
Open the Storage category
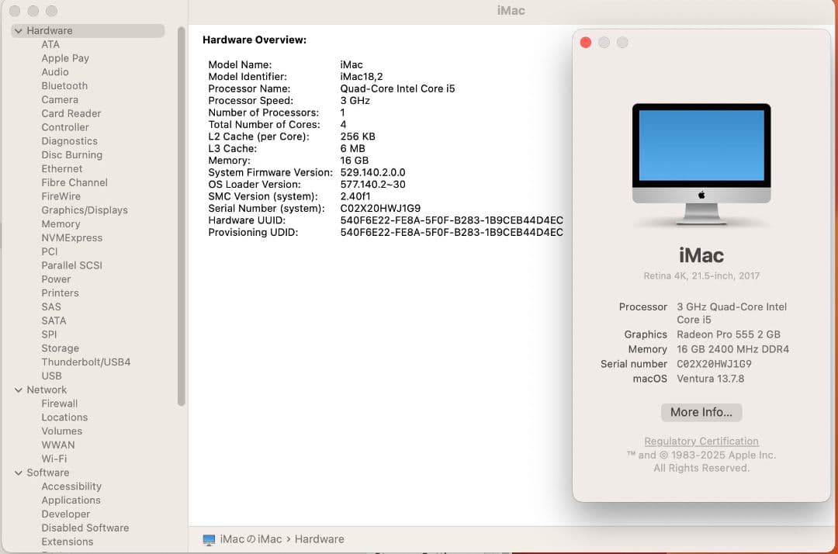pyautogui.click(x=61, y=348)
